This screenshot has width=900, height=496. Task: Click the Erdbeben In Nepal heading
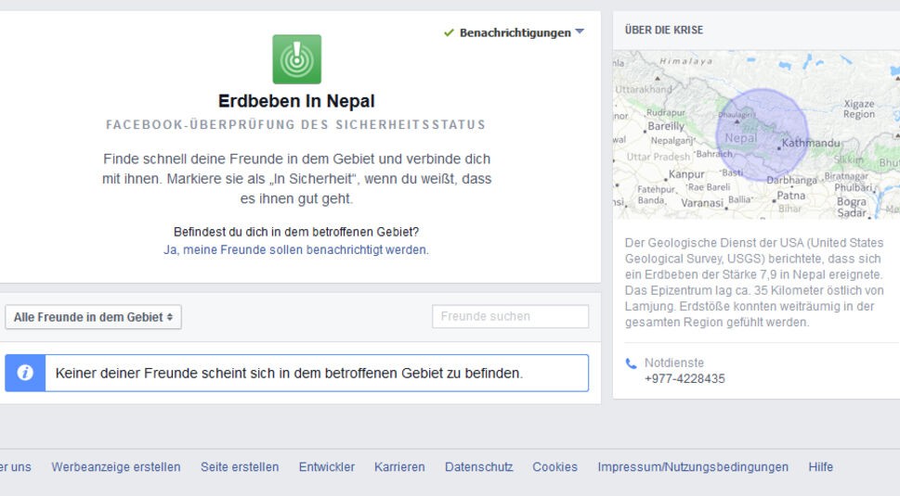pos(296,101)
